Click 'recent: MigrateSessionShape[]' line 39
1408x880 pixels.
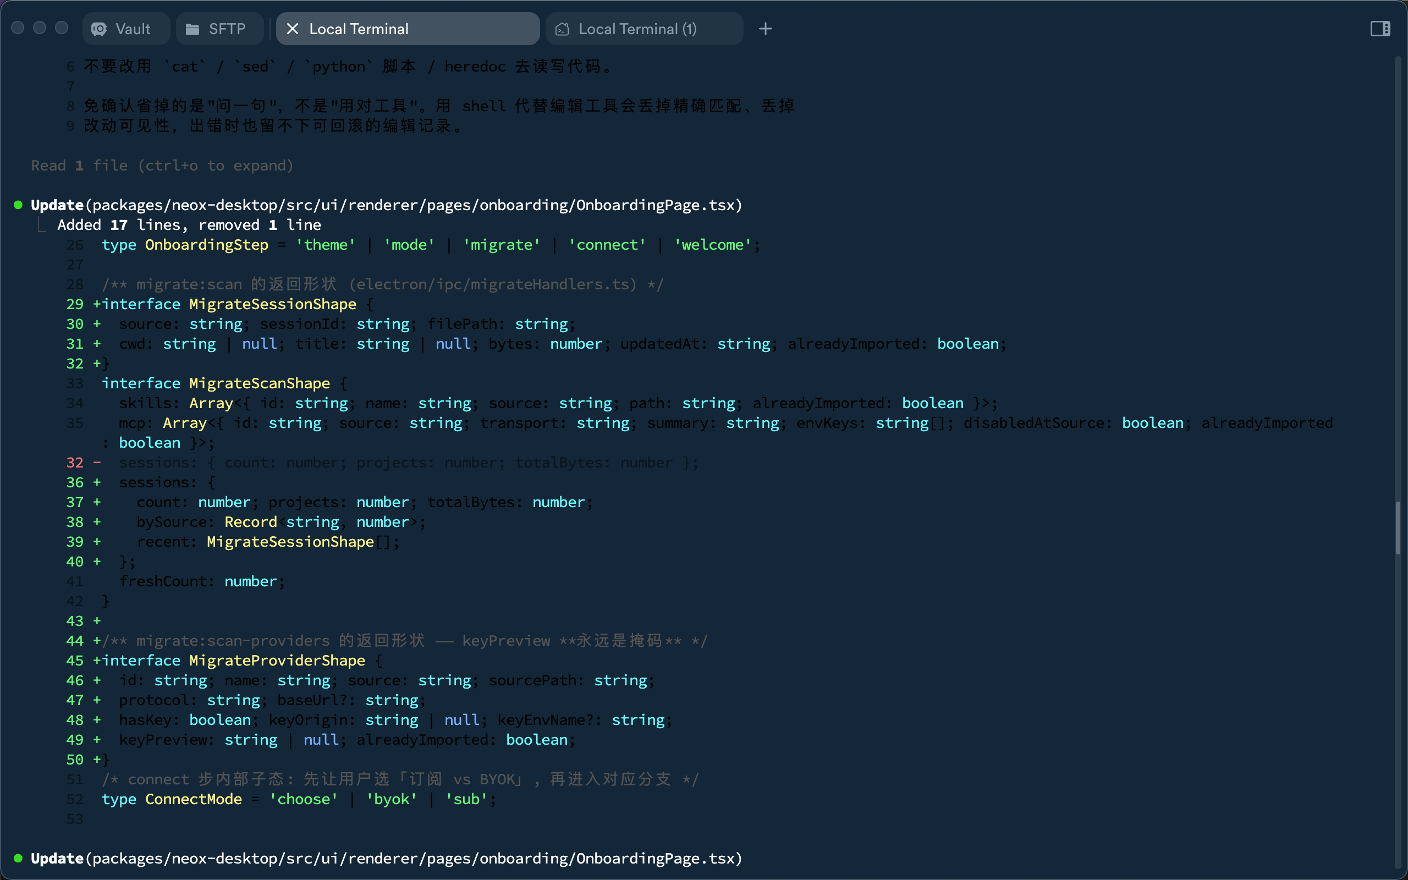pos(268,541)
